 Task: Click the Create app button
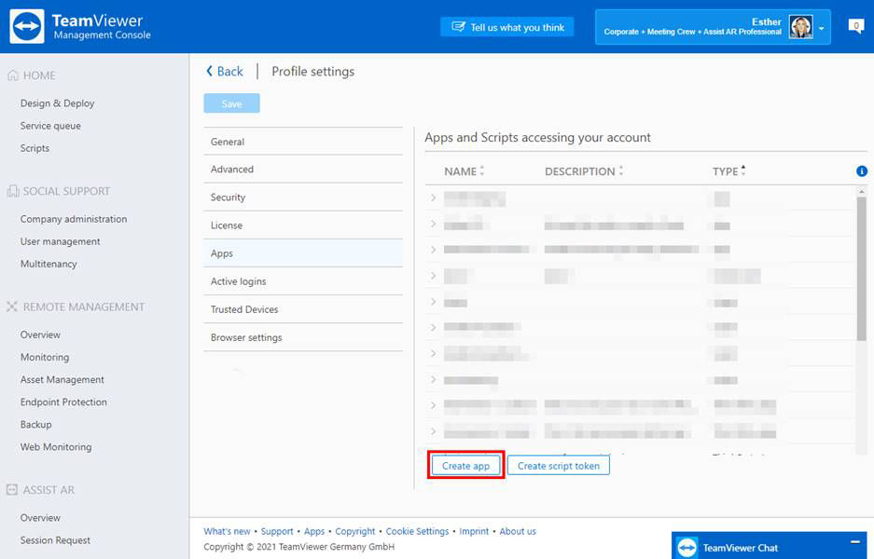(x=466, y=466)
